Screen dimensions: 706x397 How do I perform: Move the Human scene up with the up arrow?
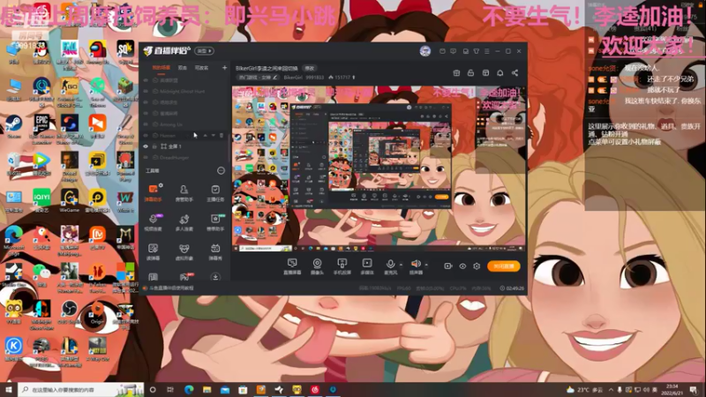click(206, 135)
